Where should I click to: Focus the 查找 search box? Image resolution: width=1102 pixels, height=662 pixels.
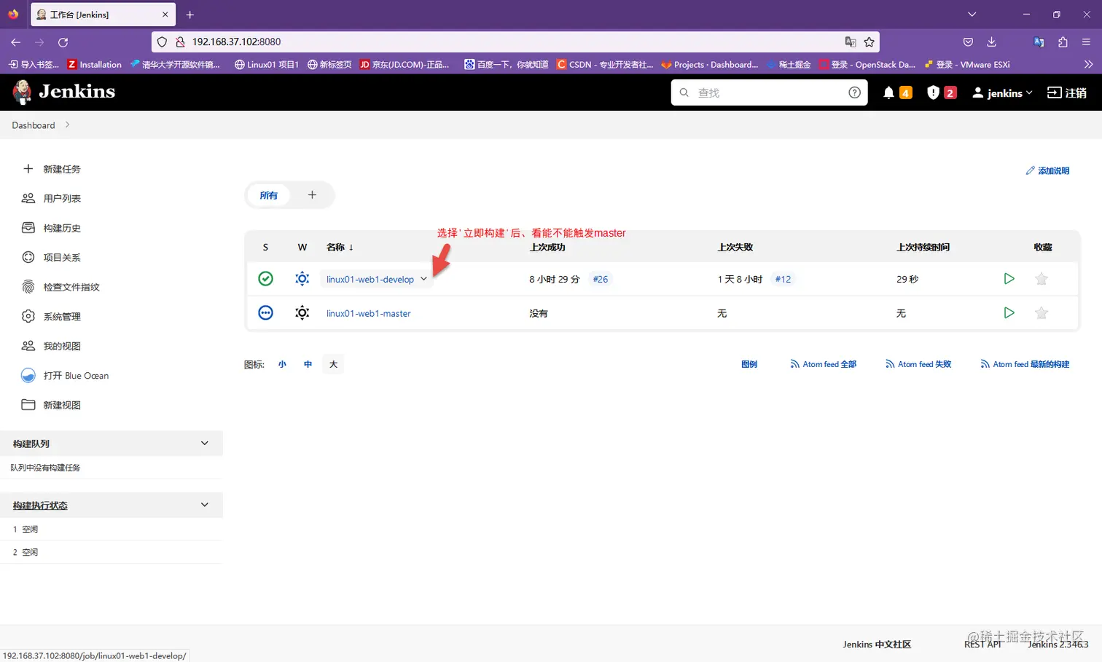(x=769, y=92)
